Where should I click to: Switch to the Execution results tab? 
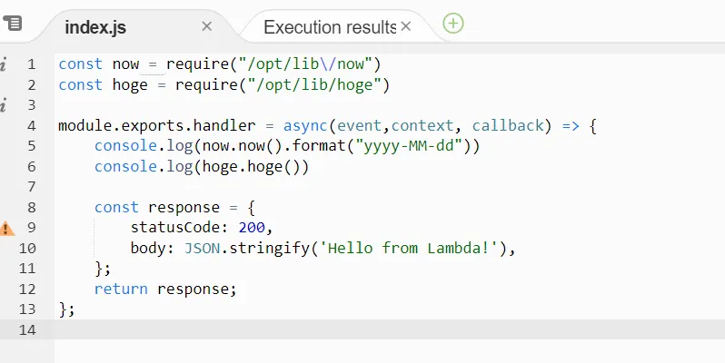tap(330, 27)
